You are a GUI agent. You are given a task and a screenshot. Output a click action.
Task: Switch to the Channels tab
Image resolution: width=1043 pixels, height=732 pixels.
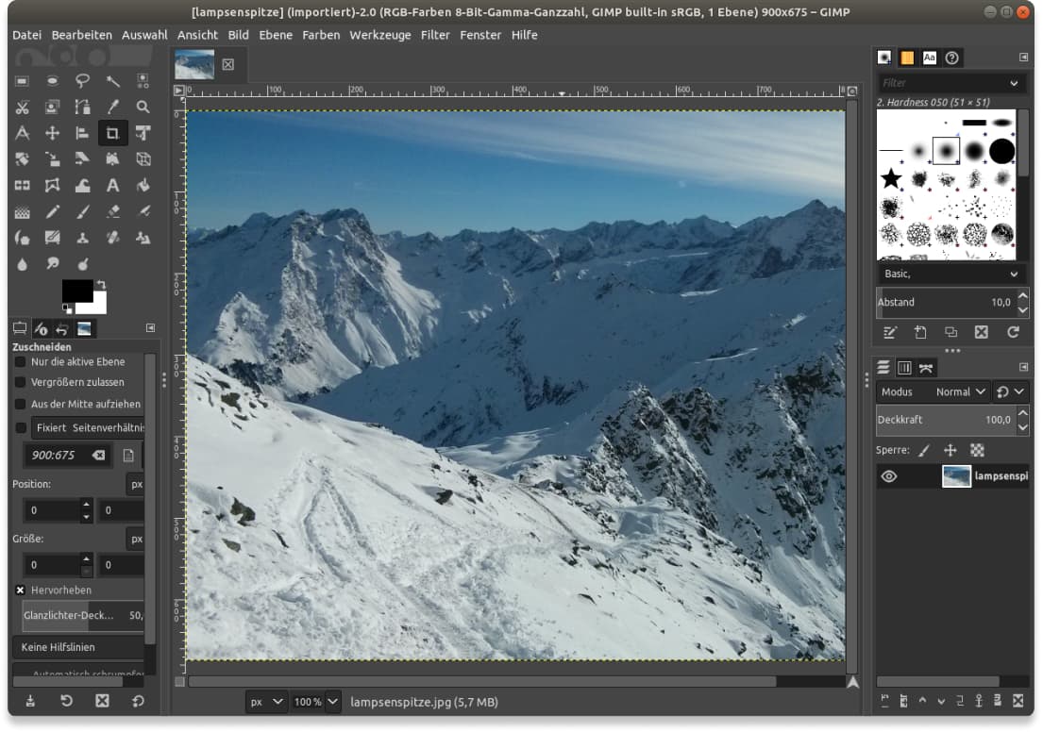pos(905,367)
